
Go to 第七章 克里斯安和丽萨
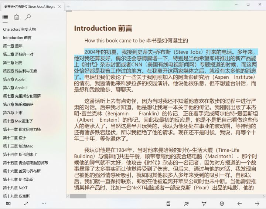(22, 96)
